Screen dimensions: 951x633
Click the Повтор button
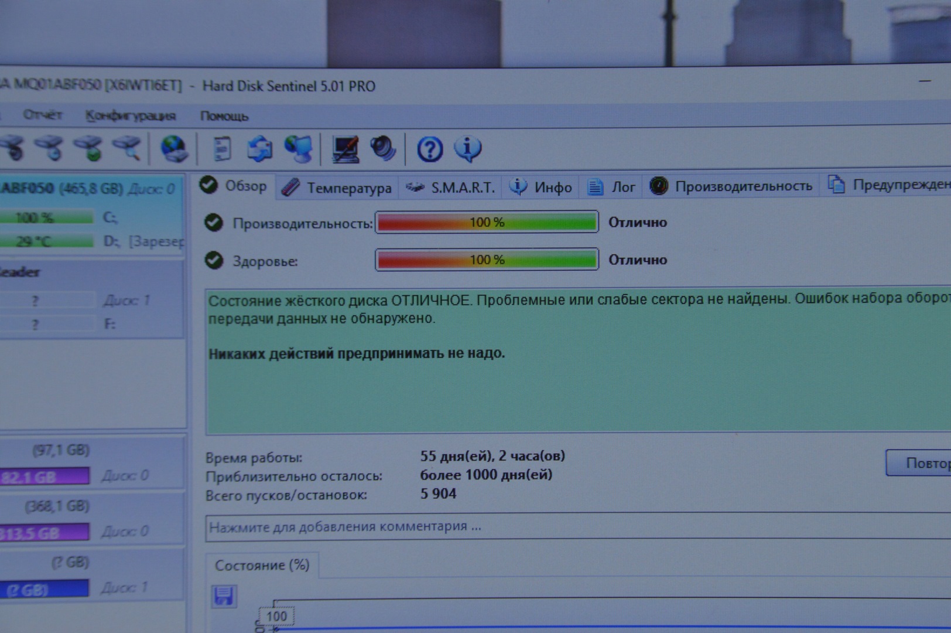coord(922,463)
